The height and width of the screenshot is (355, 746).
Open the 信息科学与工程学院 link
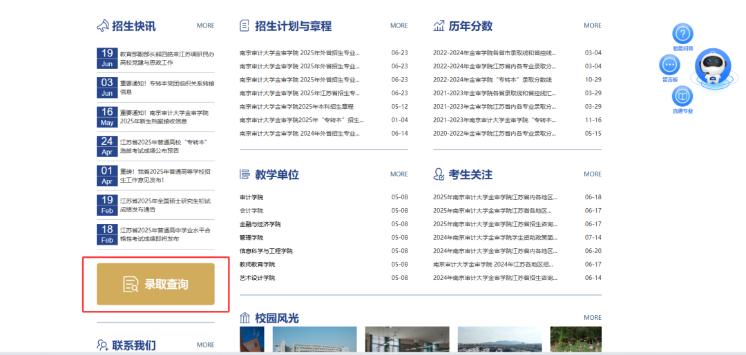tap(267, 251)
